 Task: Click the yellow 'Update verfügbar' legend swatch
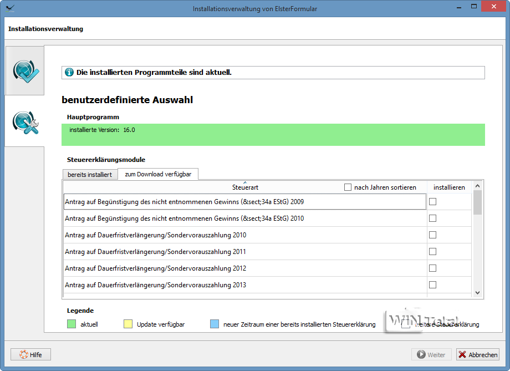click(x=128, y=324)
